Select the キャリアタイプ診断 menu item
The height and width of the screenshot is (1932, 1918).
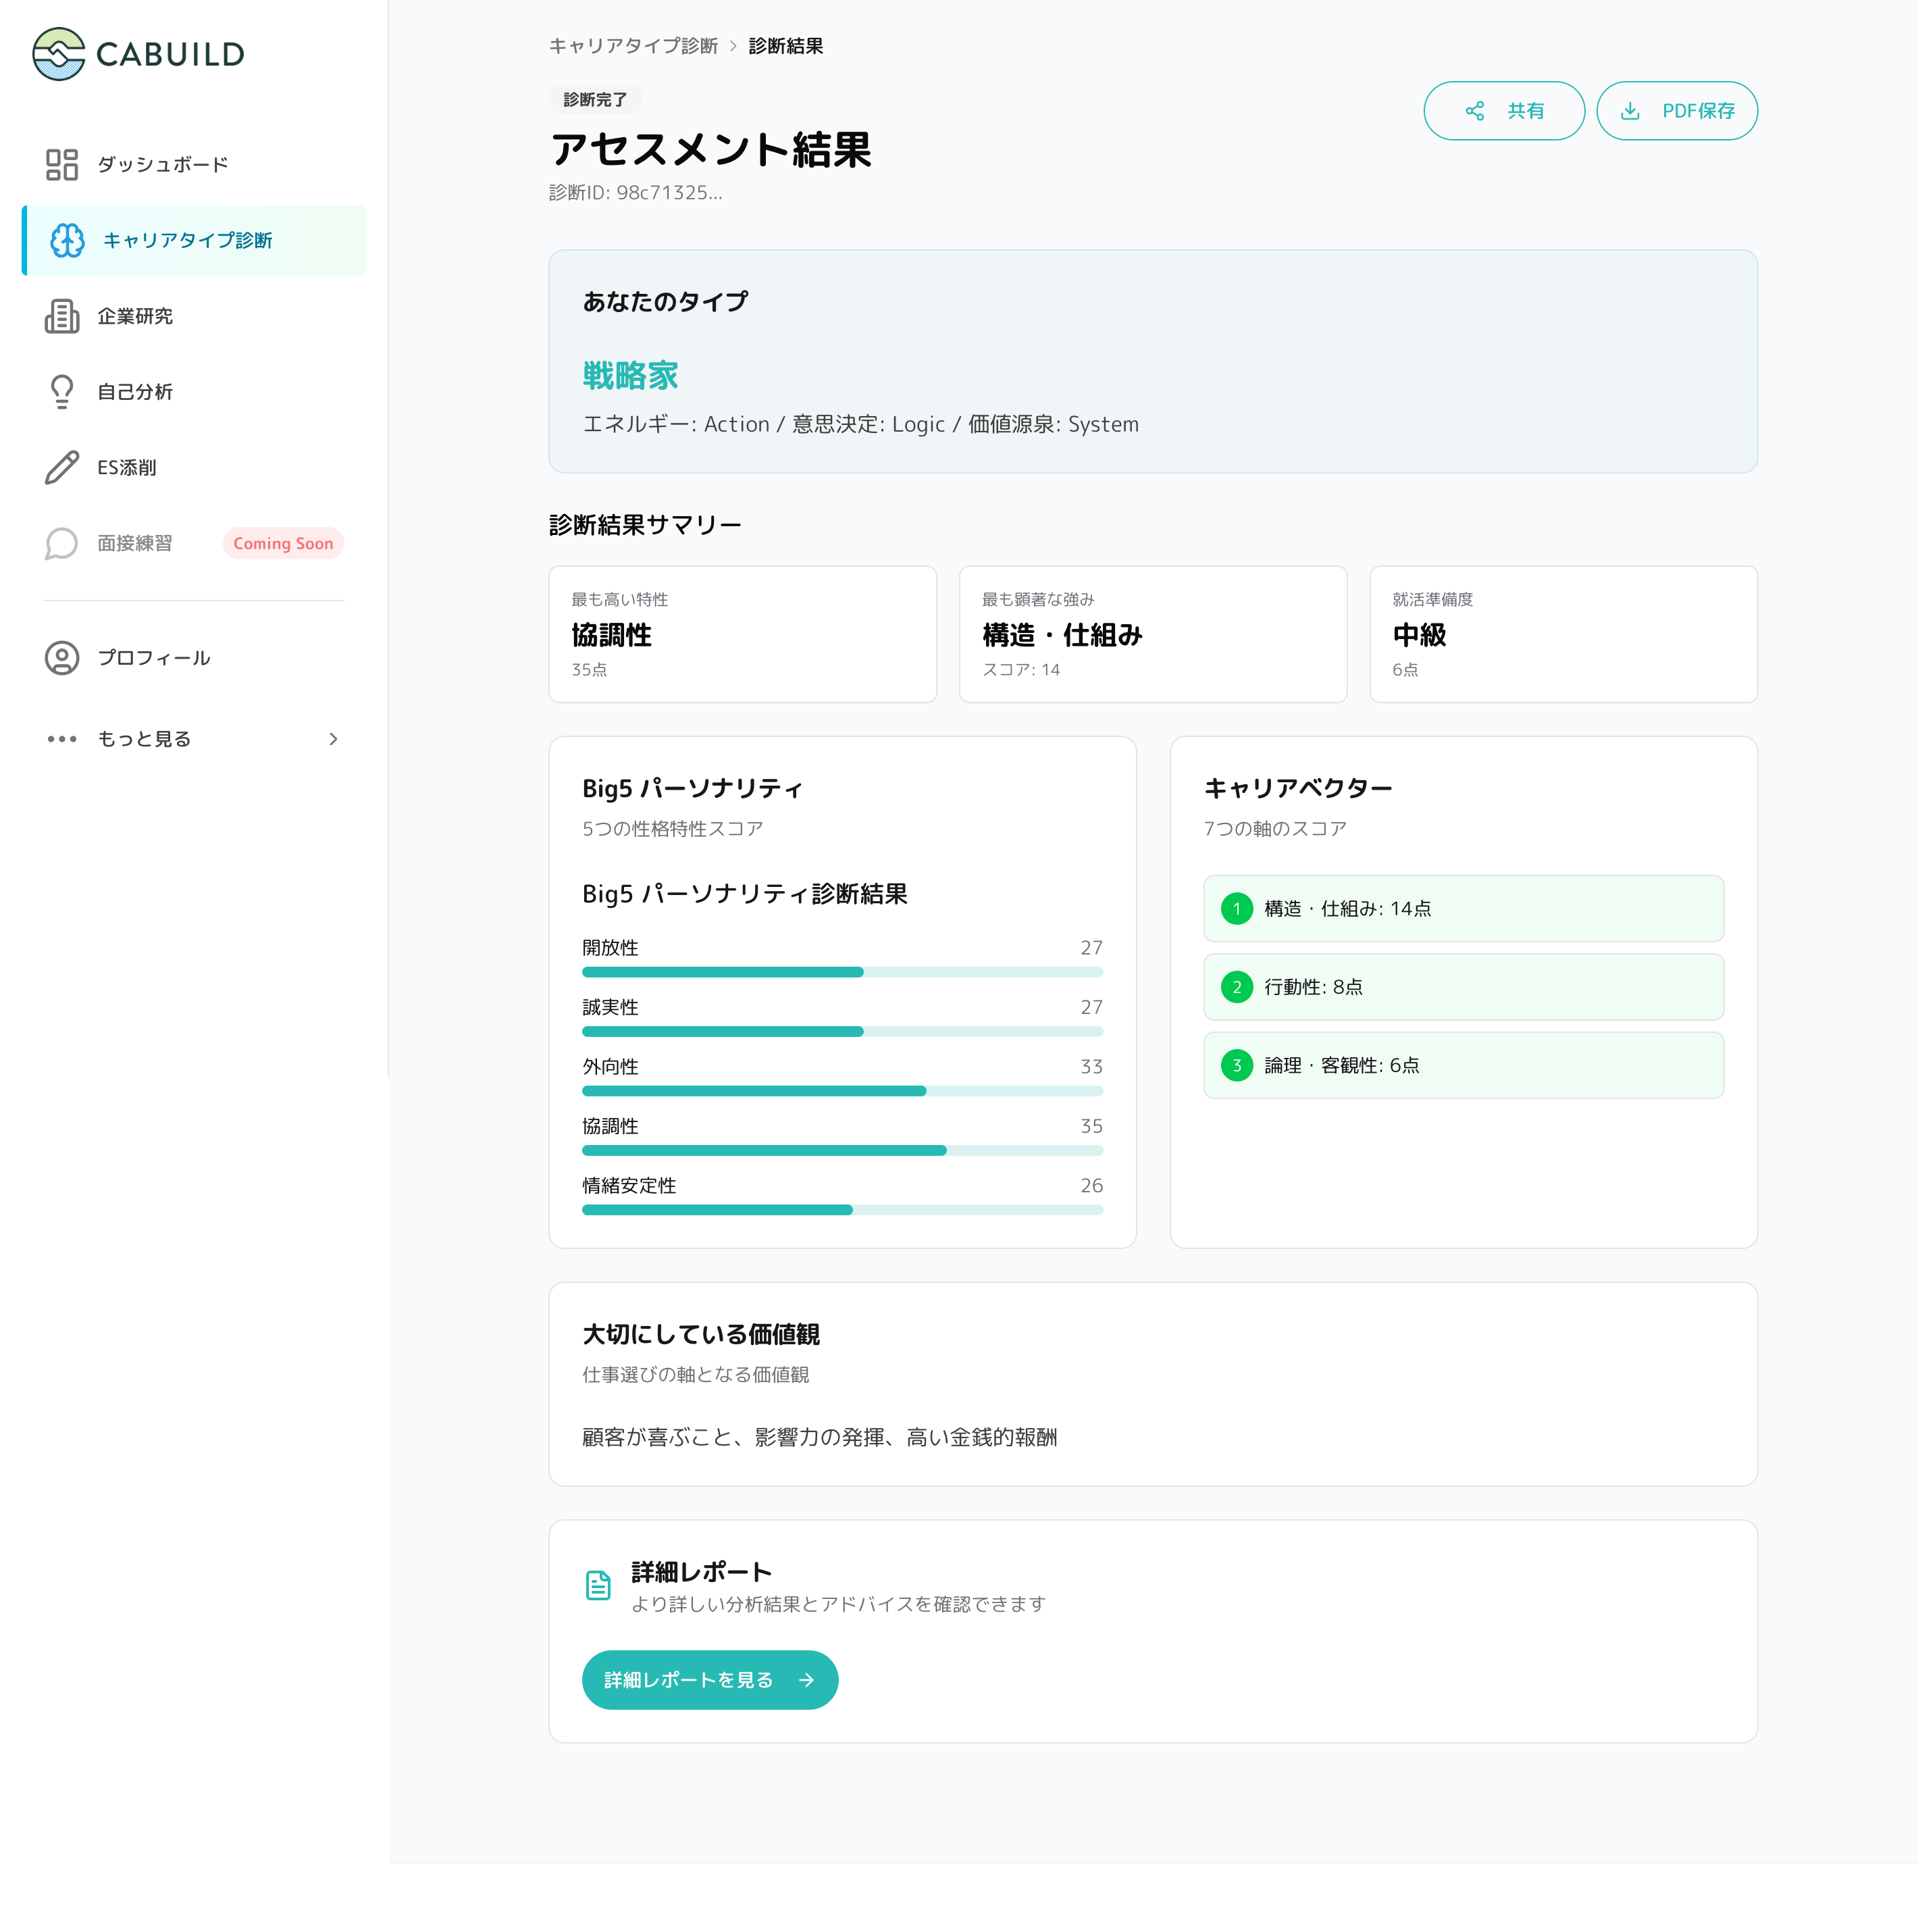coord(194,241)
